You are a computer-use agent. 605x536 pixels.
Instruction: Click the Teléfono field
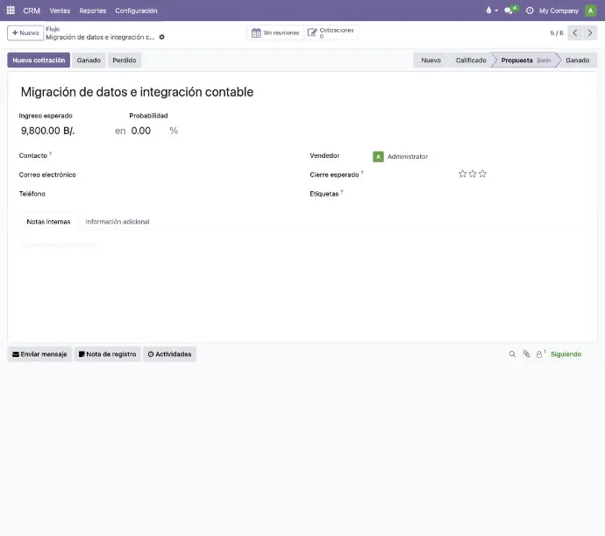pos(185,194)
